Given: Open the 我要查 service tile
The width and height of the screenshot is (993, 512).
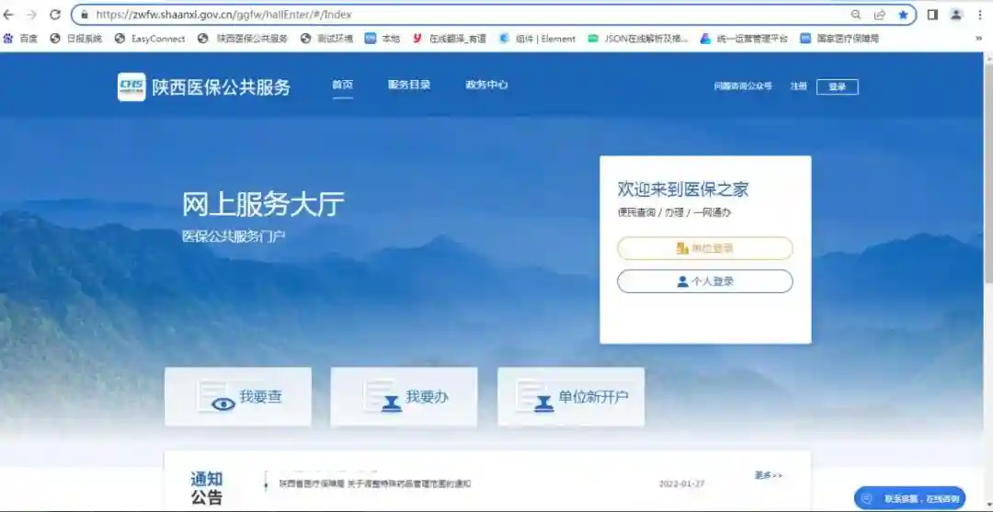Looking at the screenshot, I should [238, 397].
